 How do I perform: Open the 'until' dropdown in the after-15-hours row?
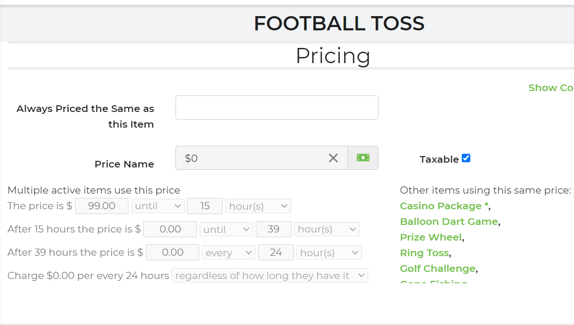coord(226,230)
